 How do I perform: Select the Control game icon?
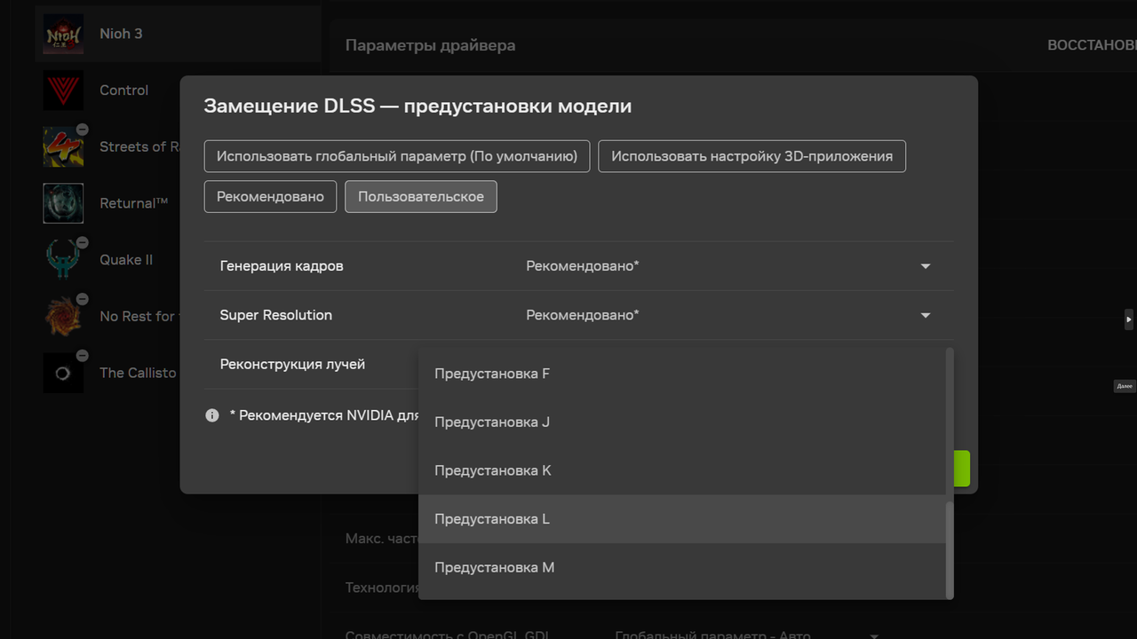(63, 91)
